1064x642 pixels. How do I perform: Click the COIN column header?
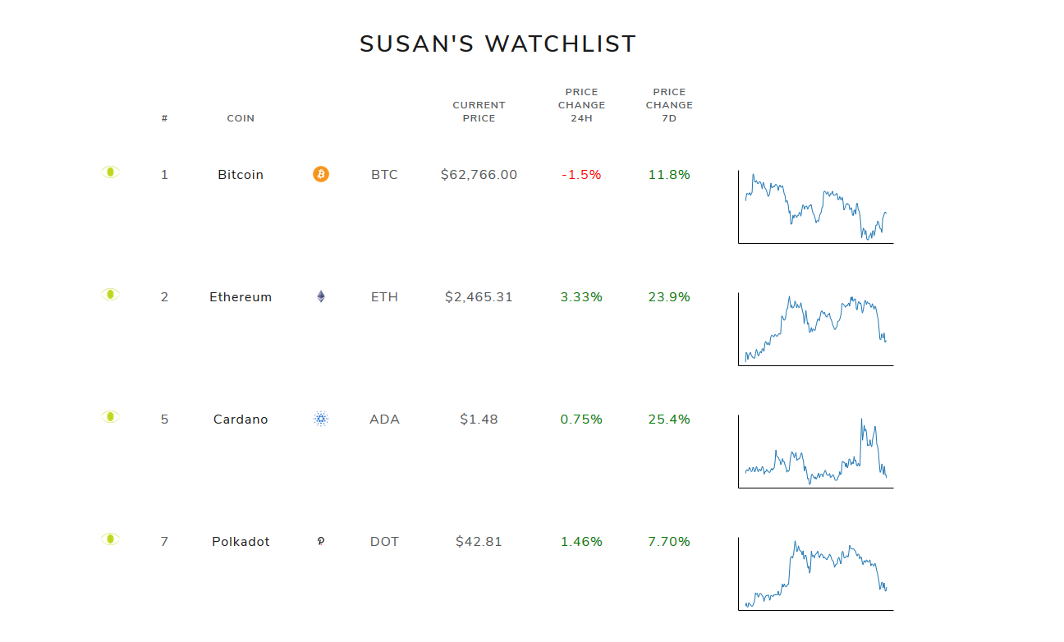[x=241, y=117]
